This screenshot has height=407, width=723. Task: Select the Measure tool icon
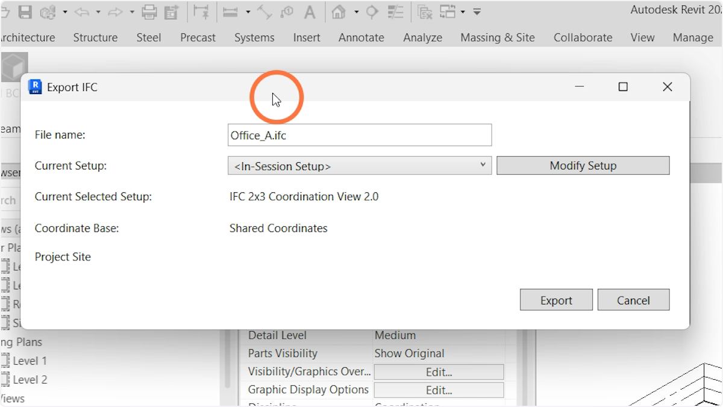pyautogui.click(x=230, y=11)
